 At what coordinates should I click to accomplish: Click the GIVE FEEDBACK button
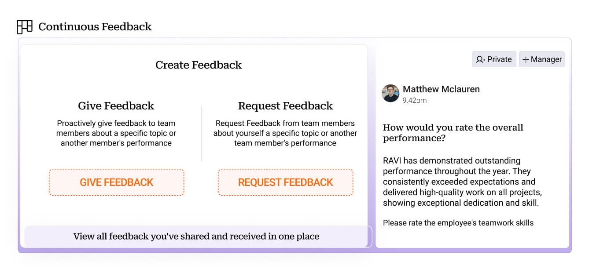(116, 182)
